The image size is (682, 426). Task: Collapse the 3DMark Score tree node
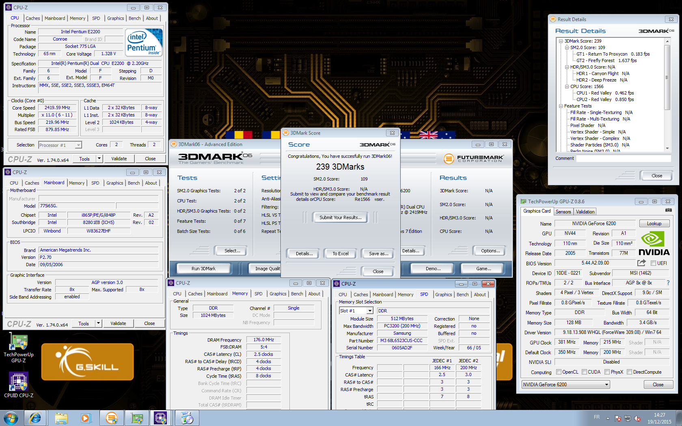561,41
